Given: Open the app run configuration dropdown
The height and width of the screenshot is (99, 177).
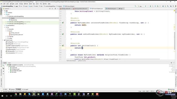Looking at the screenshot, I should coord(140,6).
